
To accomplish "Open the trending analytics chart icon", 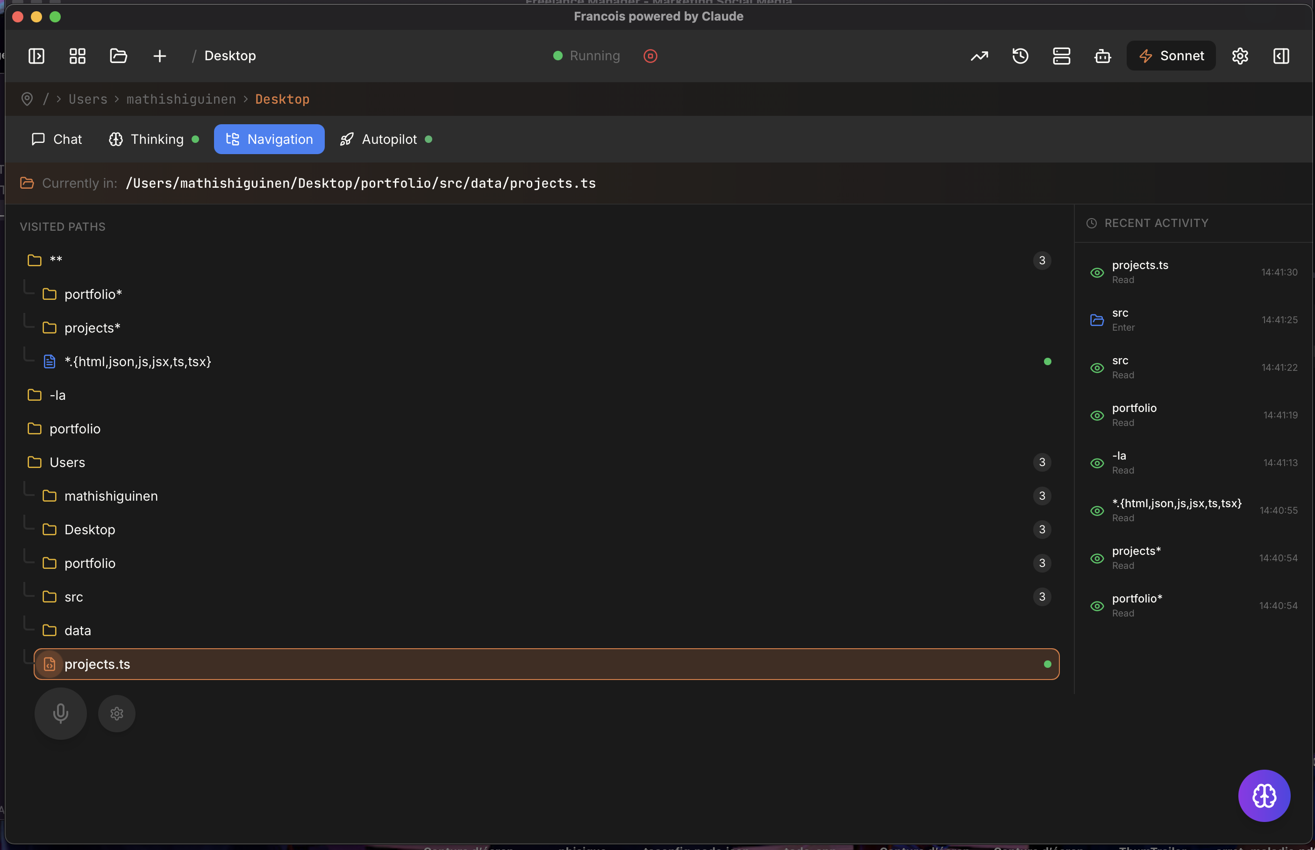I will pos(979,56).
